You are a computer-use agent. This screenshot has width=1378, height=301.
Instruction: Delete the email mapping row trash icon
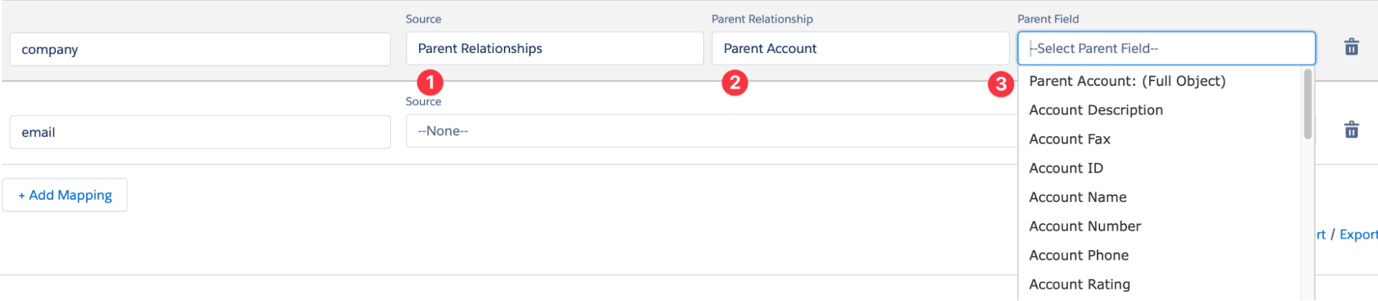tap(1351, 130)
